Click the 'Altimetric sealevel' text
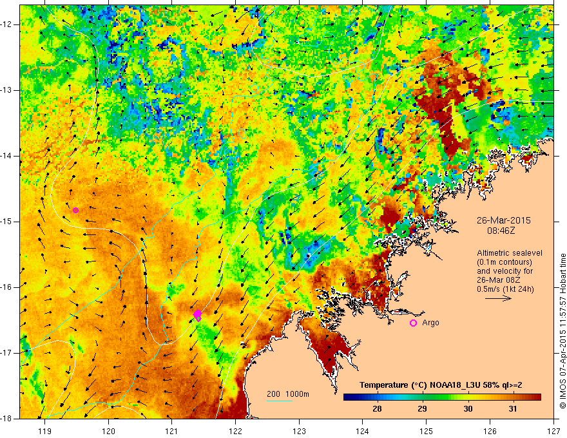 coord(510,253)
